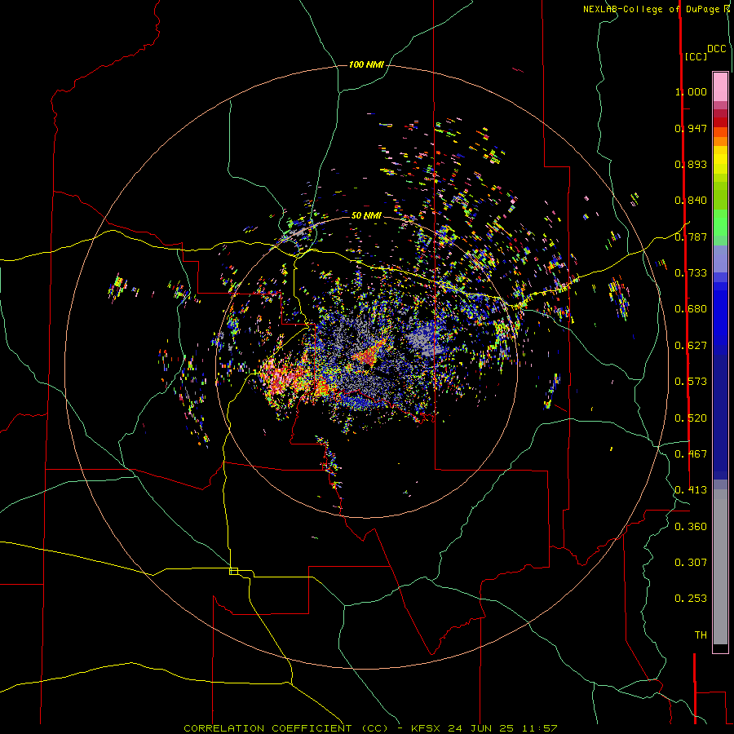Click the KFSX station identifier in caption
This screenshot has width=734, height=734.
427,728
